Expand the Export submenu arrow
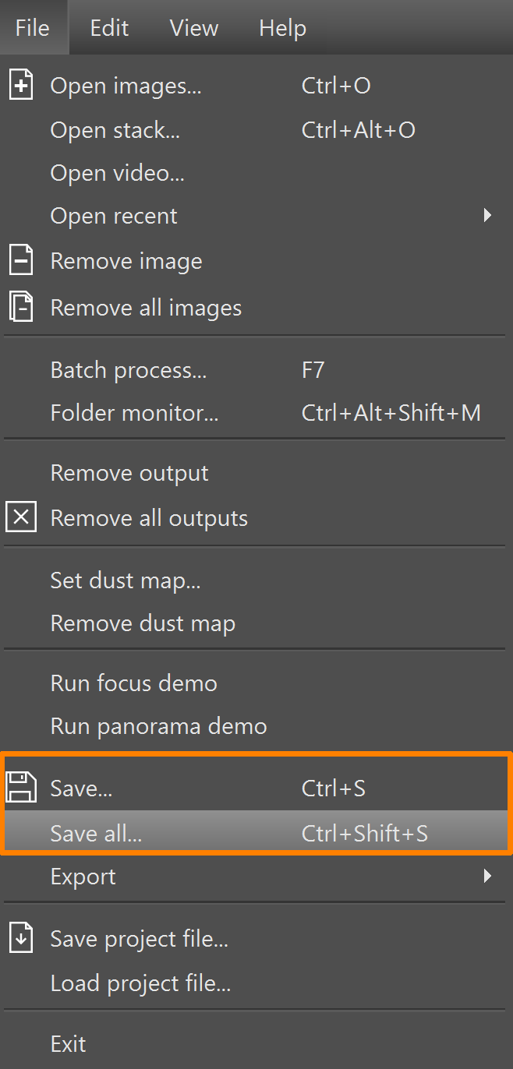Screen dimensions: 513x1069 click(x=487, y=876)
